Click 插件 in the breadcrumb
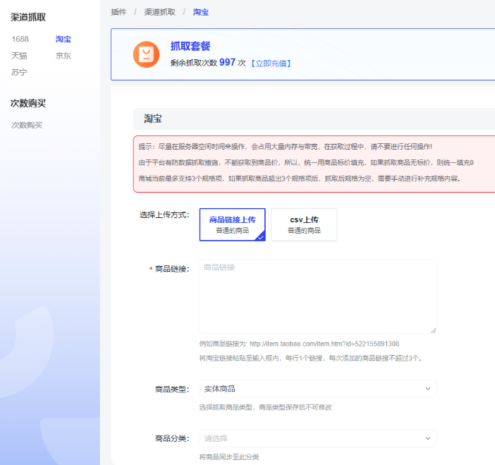Image resolution: width=495 pixels, height=465 pixels. tap(118, 12)
